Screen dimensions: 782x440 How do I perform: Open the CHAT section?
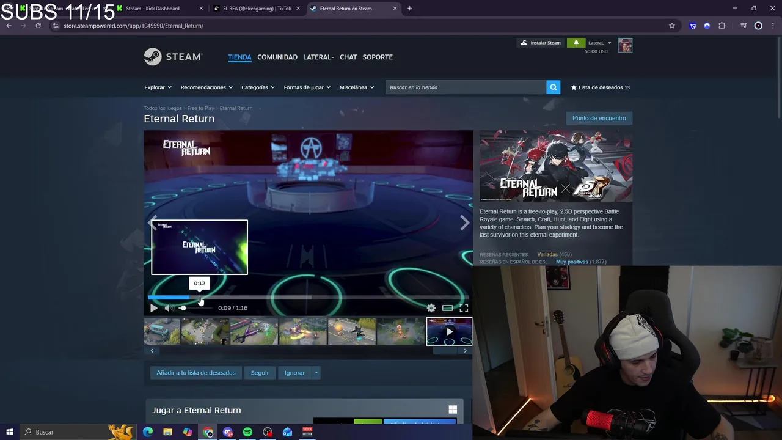click(x=348, y=57)
